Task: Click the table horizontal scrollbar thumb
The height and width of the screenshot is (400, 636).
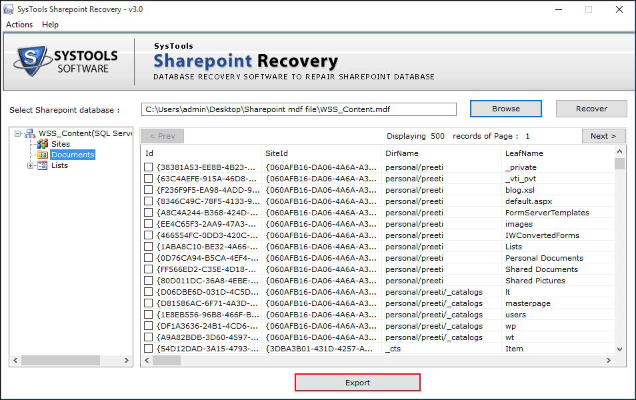Action: (x=167, y=360)
